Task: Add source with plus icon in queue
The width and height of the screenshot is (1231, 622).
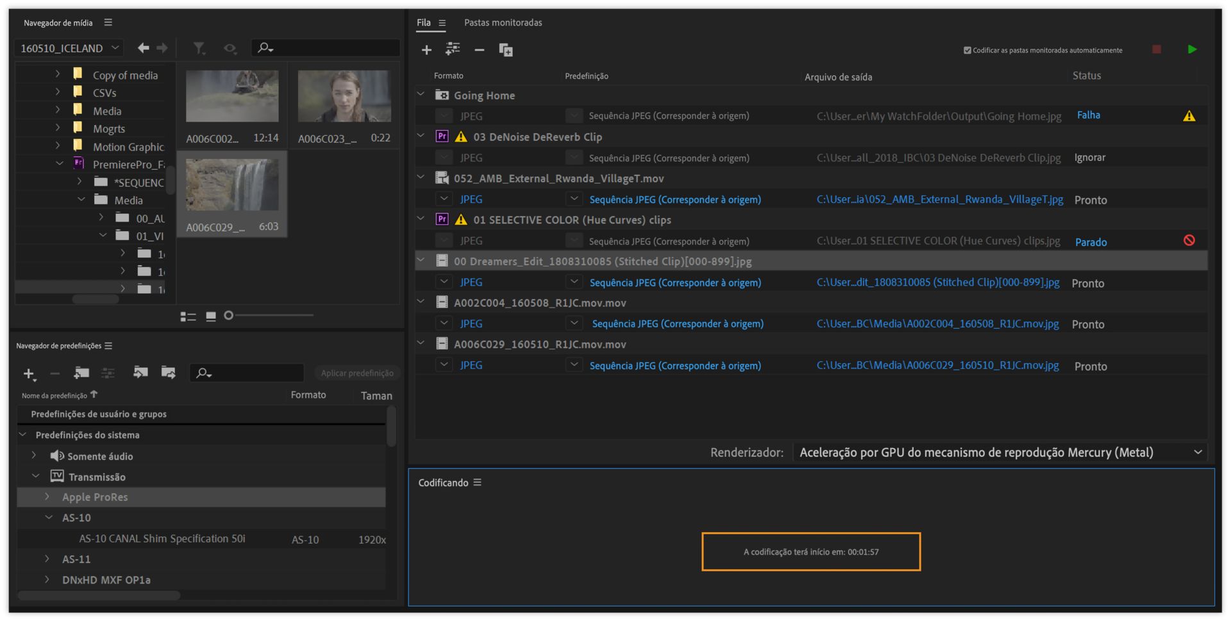Action: click(426, 50)
